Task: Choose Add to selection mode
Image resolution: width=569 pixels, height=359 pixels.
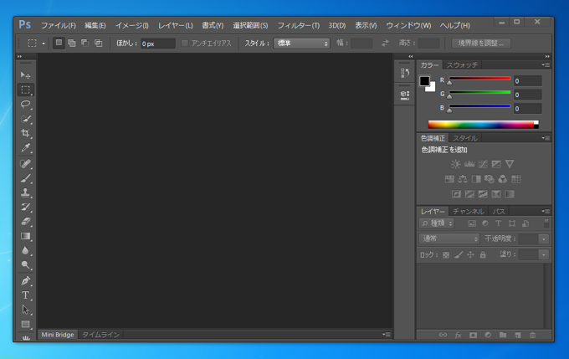Action: (72, 43)
